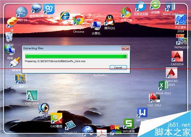The image size is (191, 137).
Task: Click the Preparing netfx_Core.mzz path text
Action: coord(55,61)
